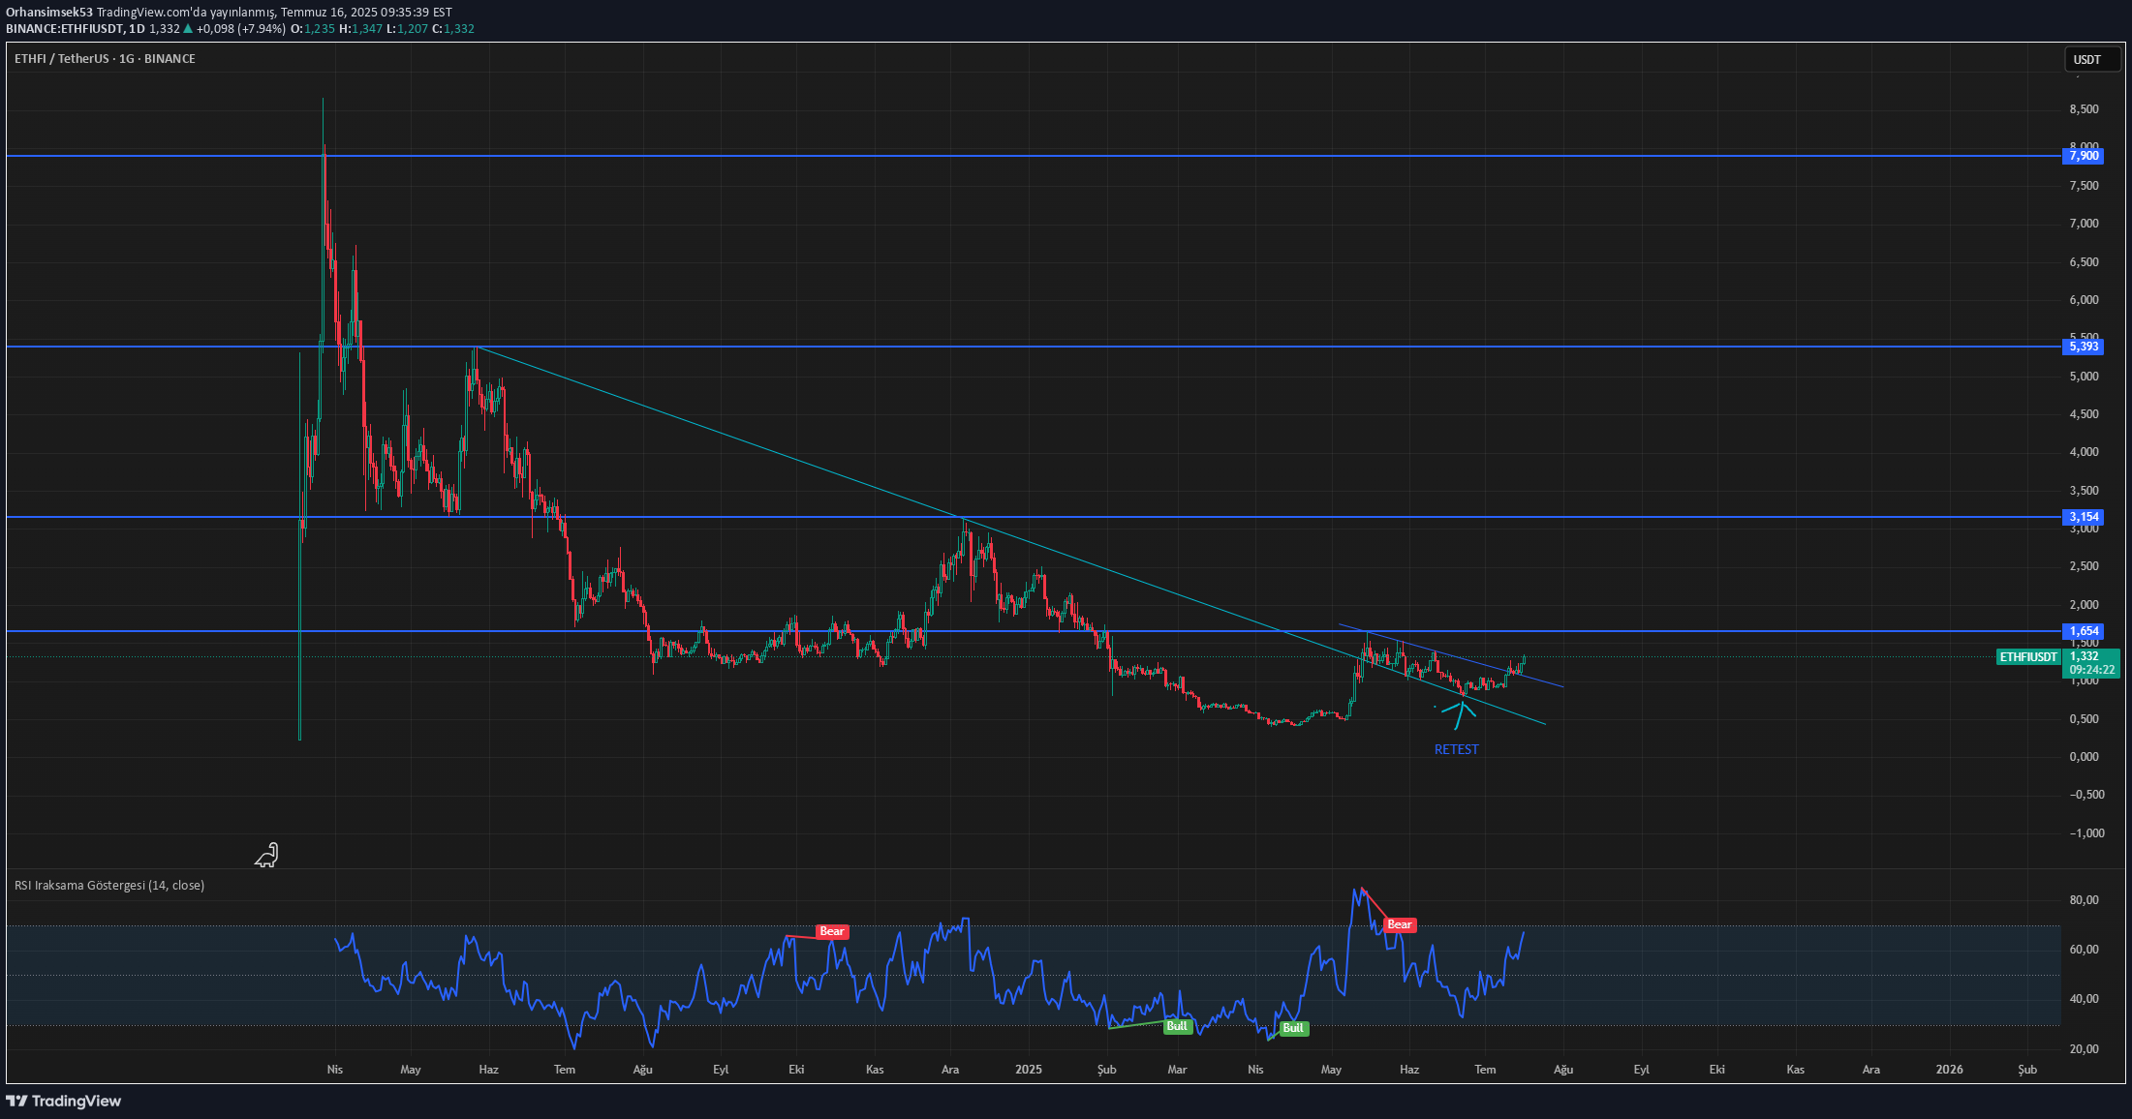Viewport: 2132px width, 1119px height.
Task: Click the 60,00 RSI axis value
Action: pyautogui.click(x=2085, y=950)
